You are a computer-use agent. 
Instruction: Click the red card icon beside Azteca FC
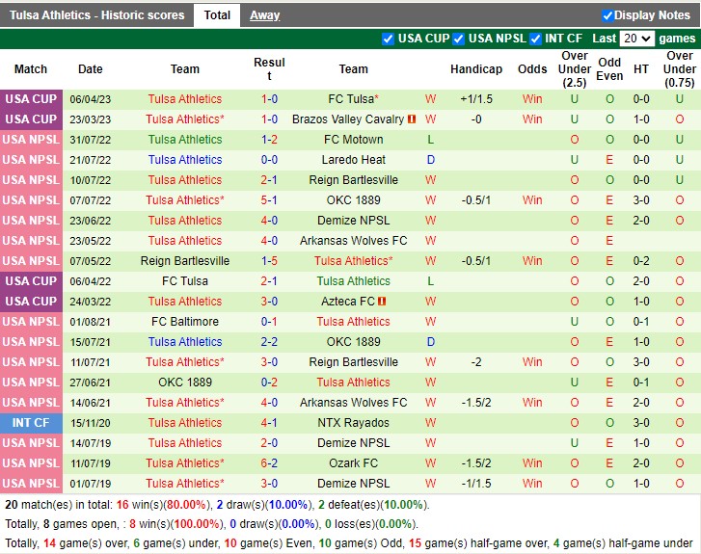pyautogui.click(x=383, y=302)
